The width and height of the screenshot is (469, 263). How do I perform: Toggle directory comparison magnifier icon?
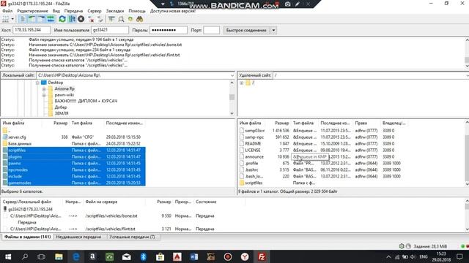121,20
